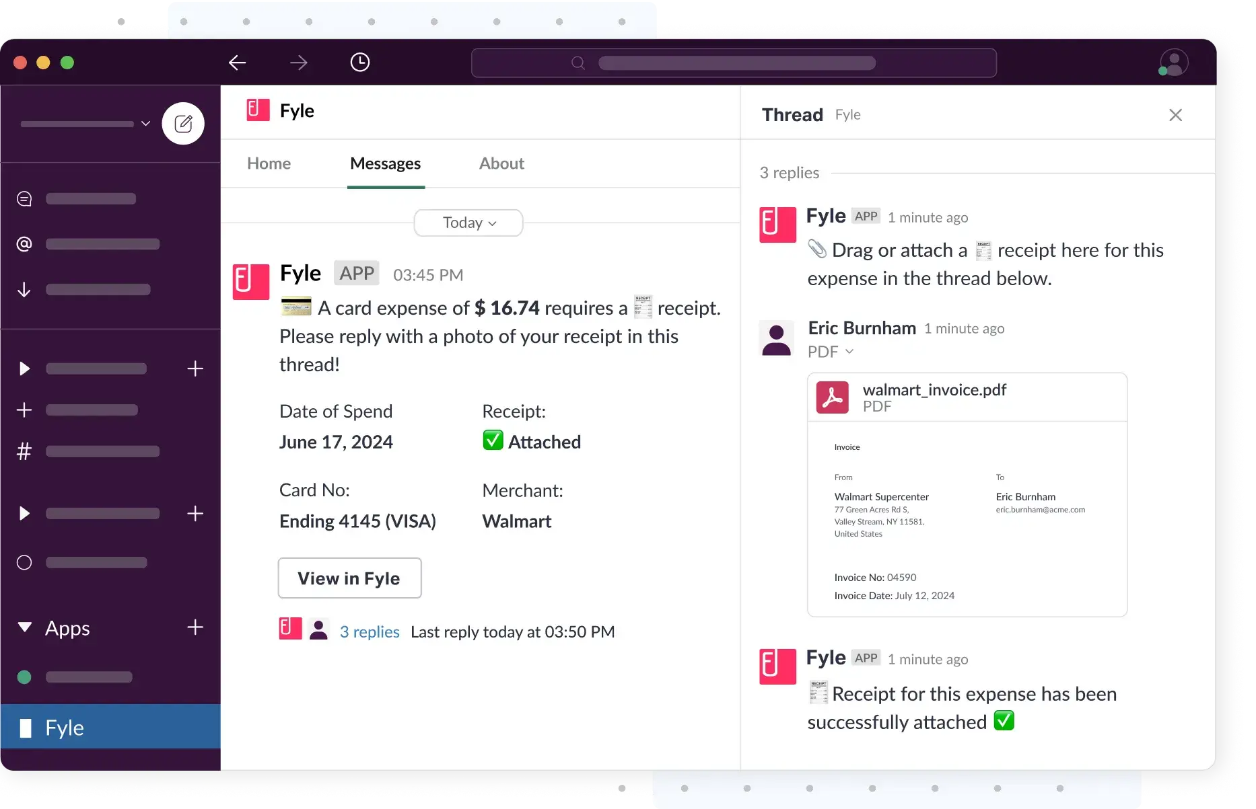1256x809 pixels.
Task: Open the threads icon in sidebar
Action: [24, 199]
